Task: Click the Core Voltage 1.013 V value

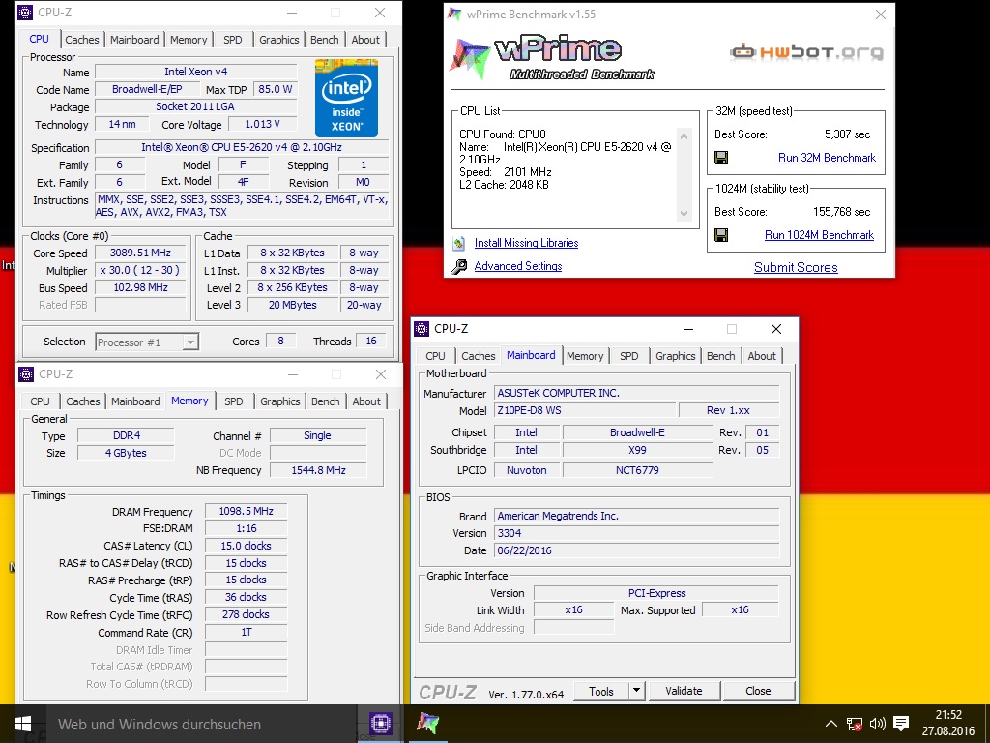Action: tap(262, 124)
